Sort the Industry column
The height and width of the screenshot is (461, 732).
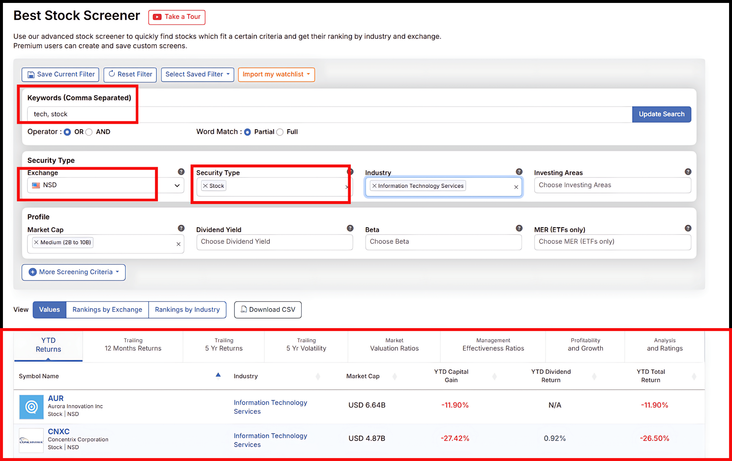[318, 376]
